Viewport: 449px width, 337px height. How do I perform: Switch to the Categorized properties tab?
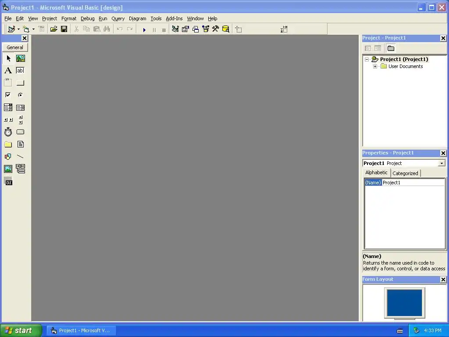405,173
